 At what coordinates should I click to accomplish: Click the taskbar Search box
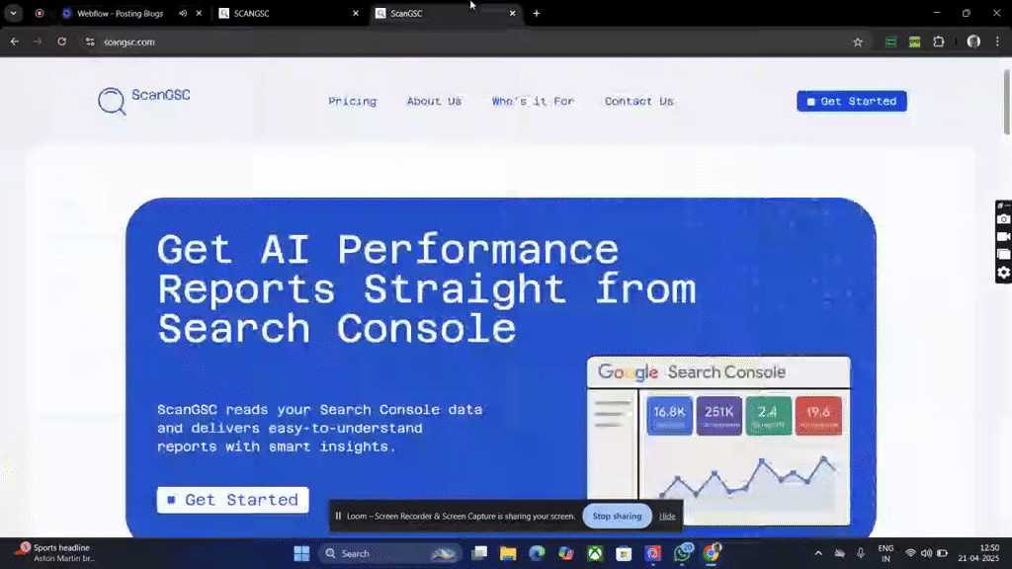(x=389, y=553)
